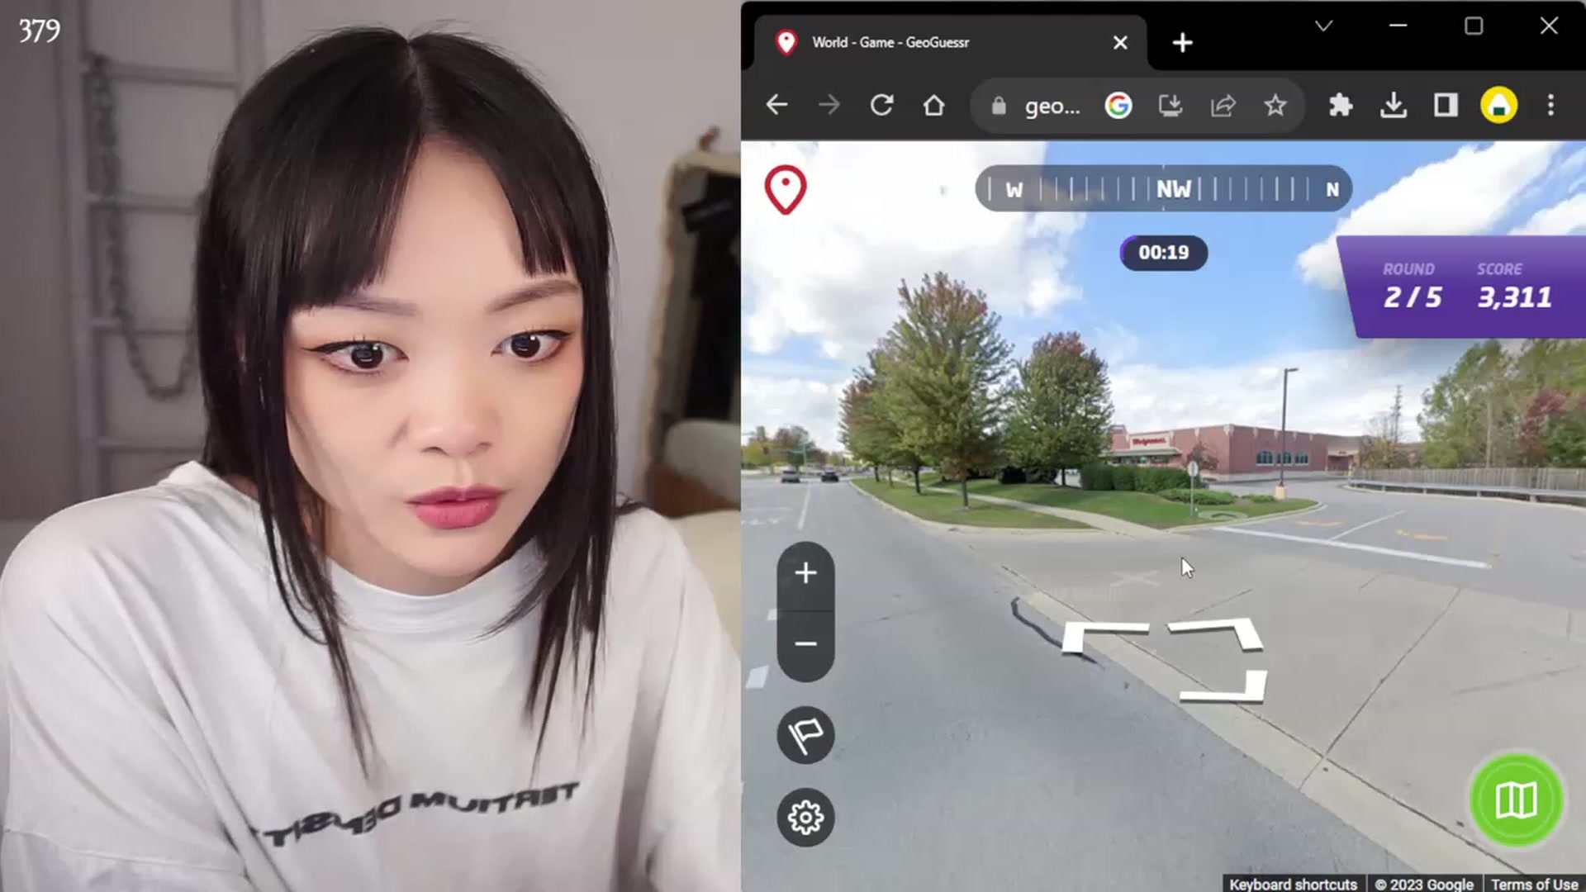1586x892 pixels.
Task: Share this page using the share icon
Action: 1223,105
